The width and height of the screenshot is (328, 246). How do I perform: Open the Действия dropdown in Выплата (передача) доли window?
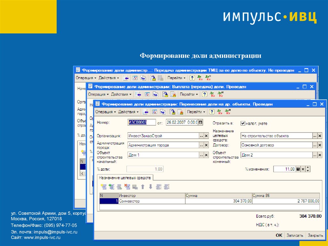click(121, 95)
